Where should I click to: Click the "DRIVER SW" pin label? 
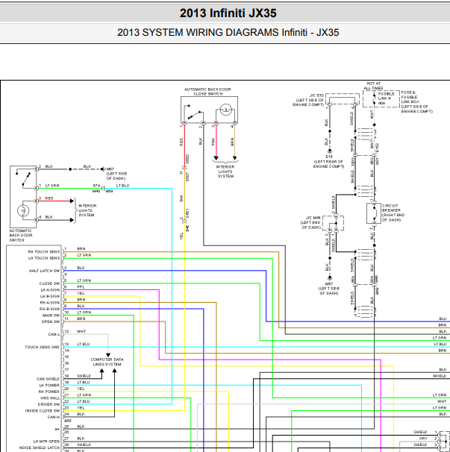coord(49,404)
